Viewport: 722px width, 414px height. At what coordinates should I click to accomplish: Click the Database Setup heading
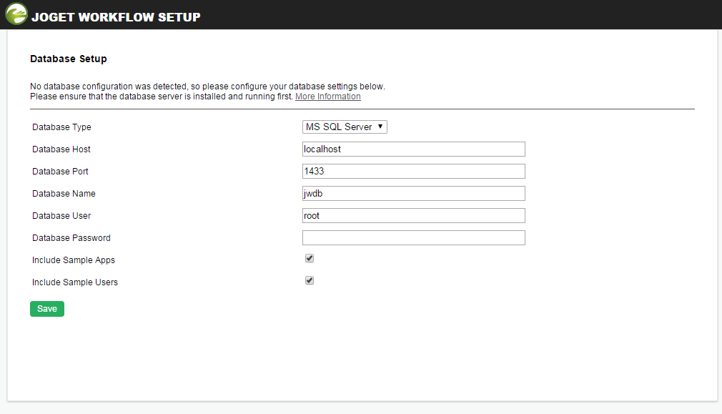[68, 59]
